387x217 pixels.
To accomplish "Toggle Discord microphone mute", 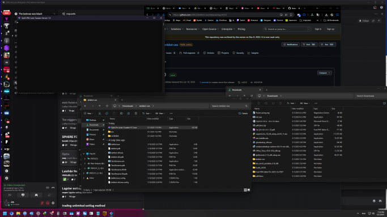I will tap(42, 203).
